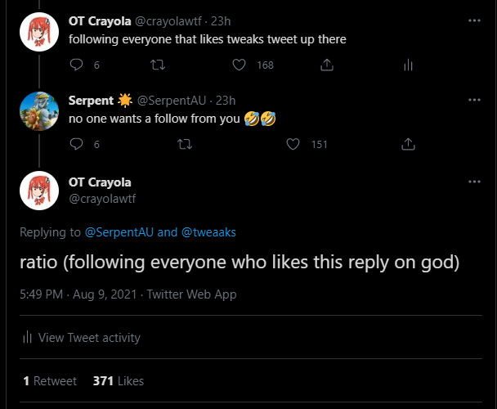Click the 5:49 PM Aug 9, 2021 timestamp
The height and width of the screenshot is (409, 497).
(78, 294)
